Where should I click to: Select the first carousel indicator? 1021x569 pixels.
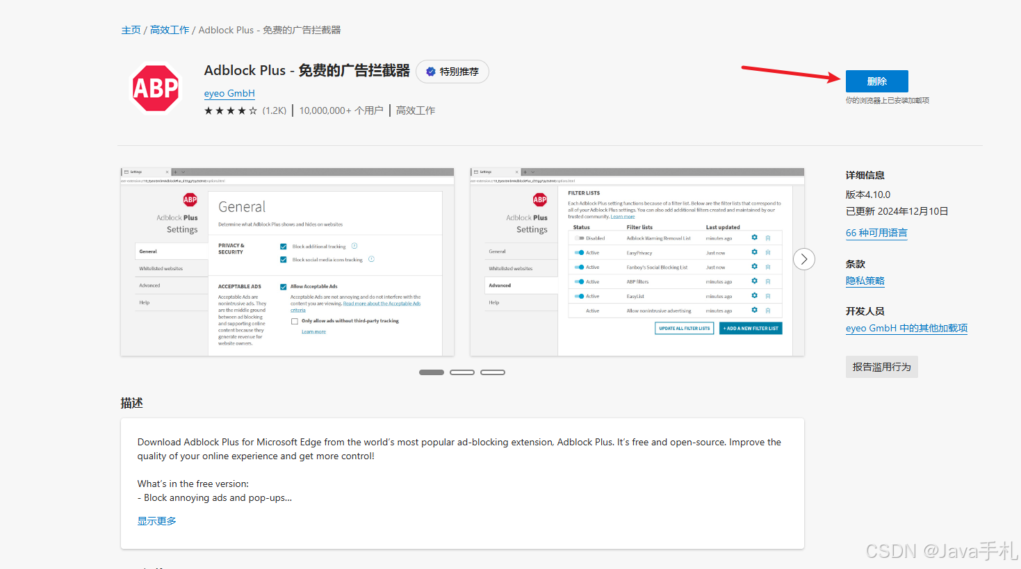click(432, 372)
